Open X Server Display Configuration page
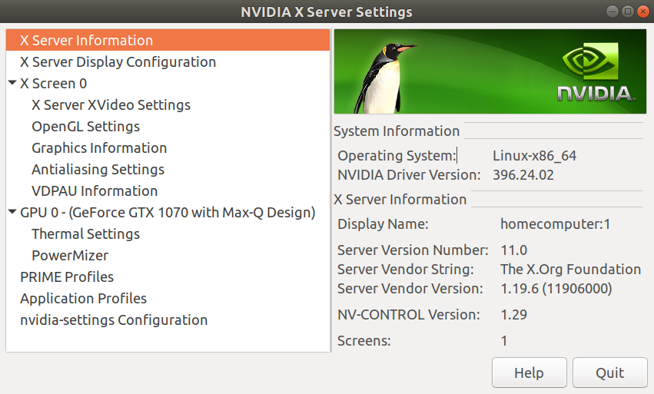The height and width of the screenshot is (394, 654). pyautogui.click(x=118, y=61)
